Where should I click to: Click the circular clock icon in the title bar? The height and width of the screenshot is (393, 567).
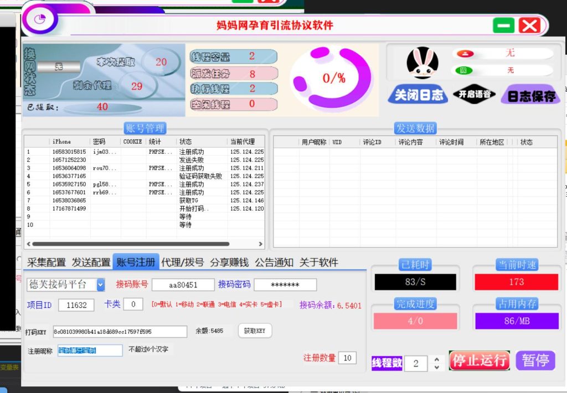(x=40, y=18)
